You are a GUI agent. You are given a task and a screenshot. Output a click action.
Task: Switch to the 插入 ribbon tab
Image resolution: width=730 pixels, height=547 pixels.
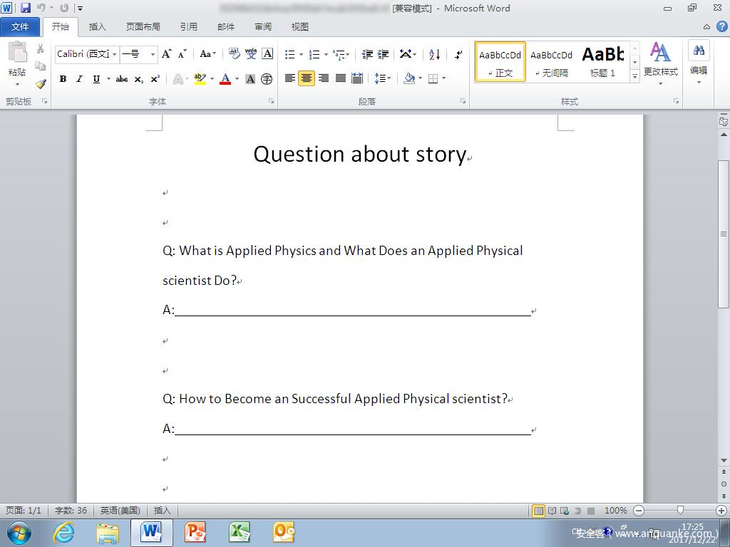point(97,27)
